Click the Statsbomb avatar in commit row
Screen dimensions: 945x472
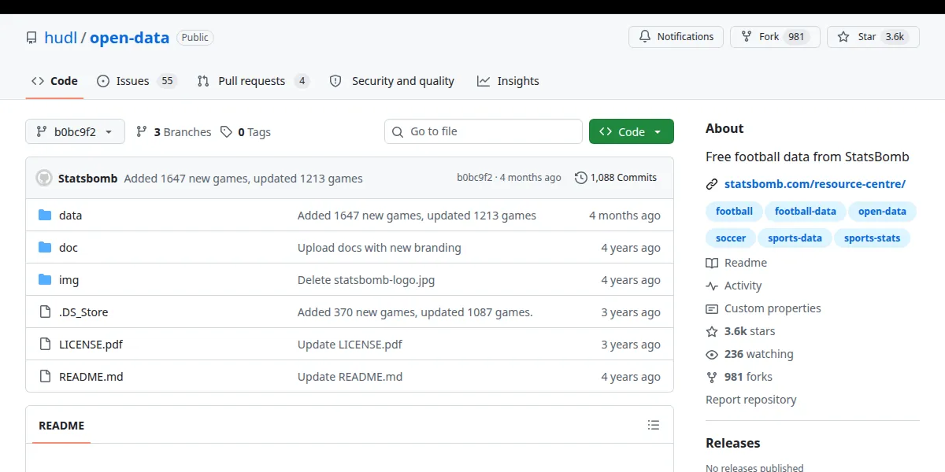[x=44, y=178]
